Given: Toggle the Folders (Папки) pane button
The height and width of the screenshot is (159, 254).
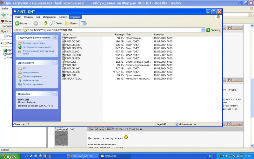Looking at the screenshot, I should pos(71,23).
